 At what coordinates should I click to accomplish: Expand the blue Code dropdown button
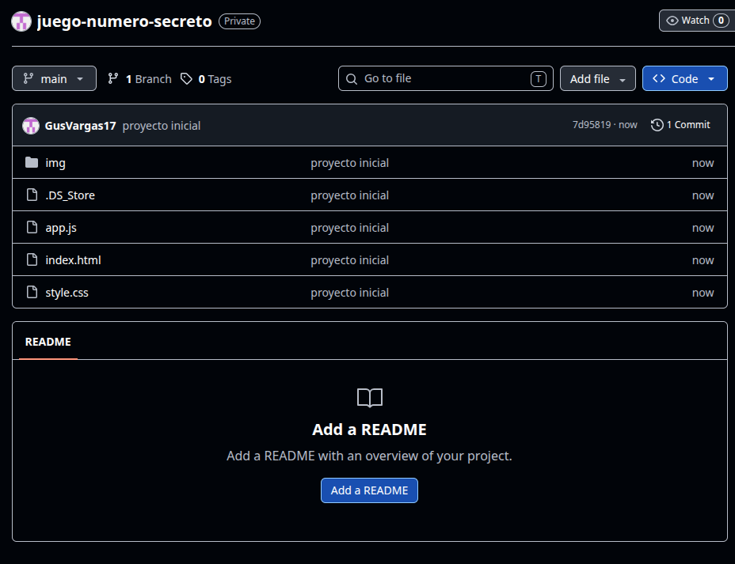pos(684,78)
